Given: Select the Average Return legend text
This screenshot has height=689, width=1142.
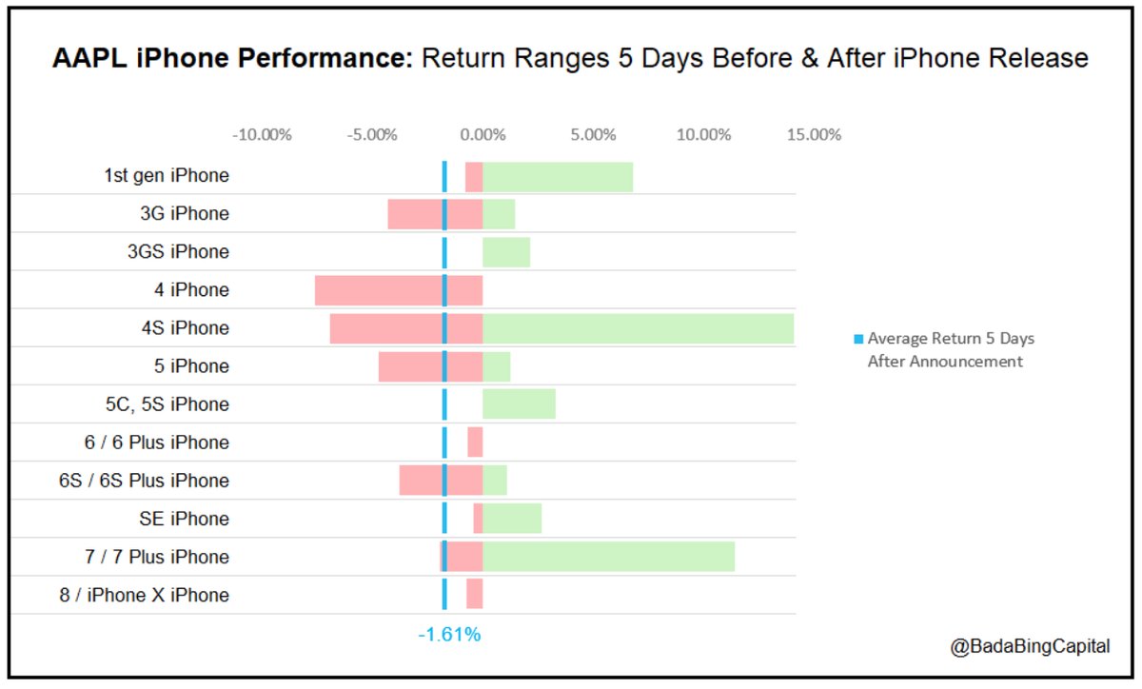Looking at the screenshot, I should click(950, 349).
